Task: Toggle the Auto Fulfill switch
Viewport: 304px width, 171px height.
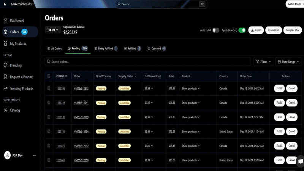Action: click(x=215, y=30)
